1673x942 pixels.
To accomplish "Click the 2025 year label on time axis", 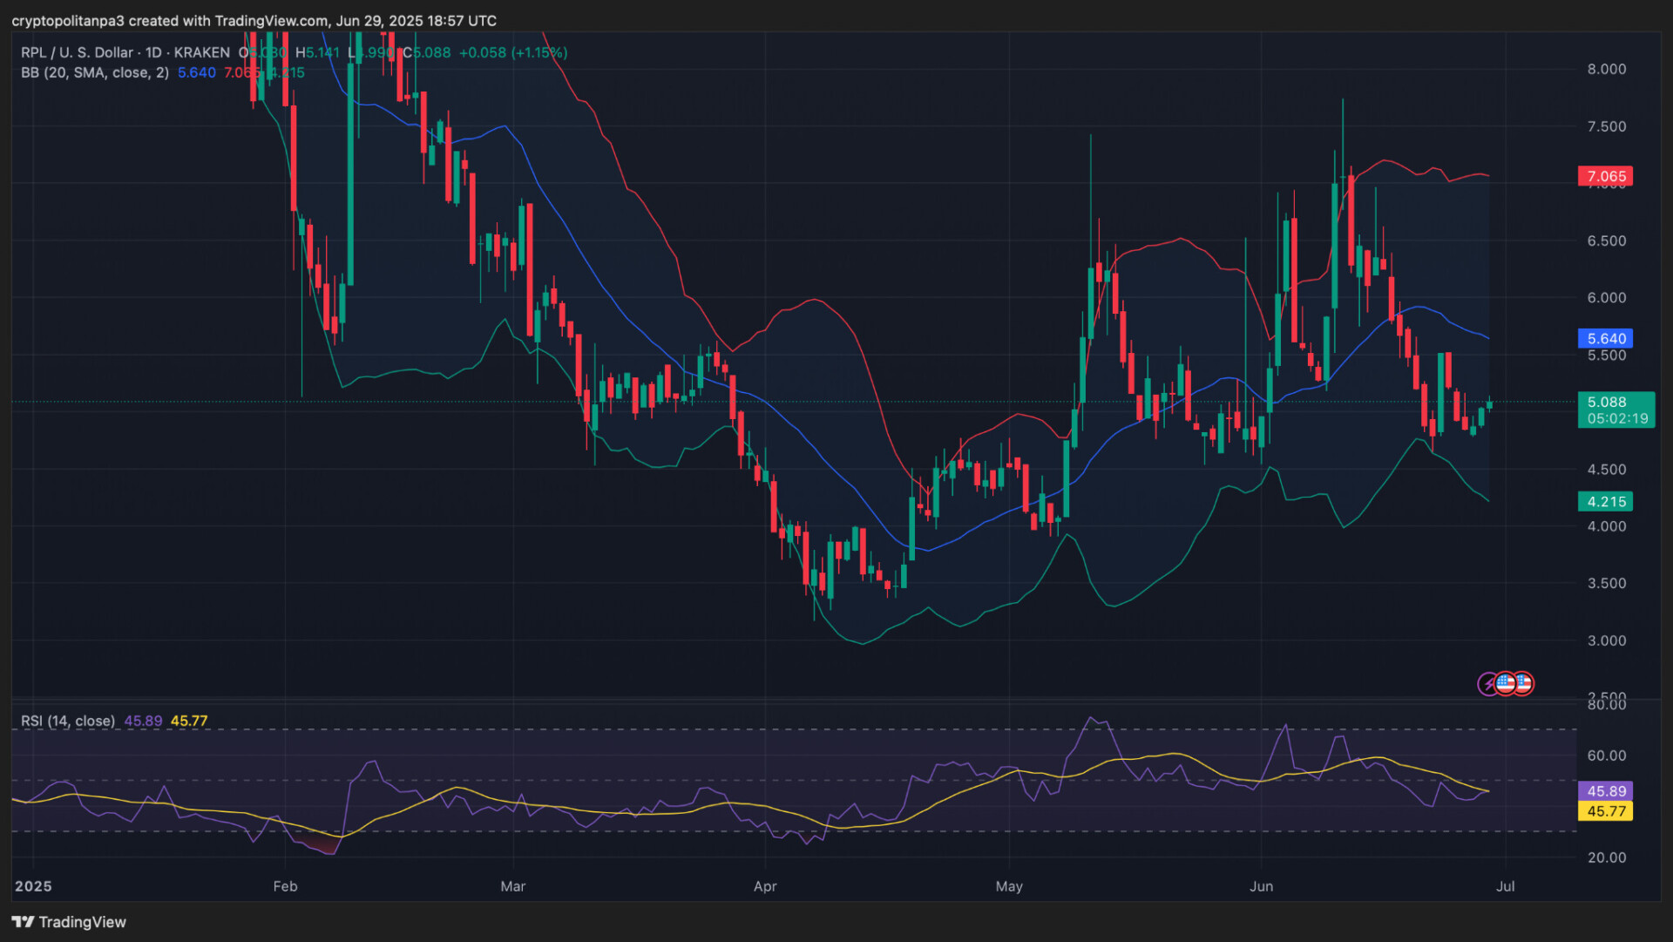I will [x=33, y=886].
